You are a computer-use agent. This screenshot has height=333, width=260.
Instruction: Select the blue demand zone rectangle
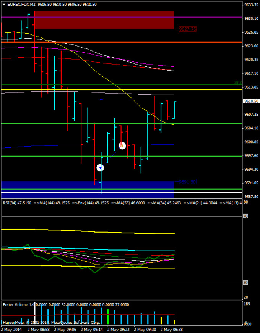point(87,184)
